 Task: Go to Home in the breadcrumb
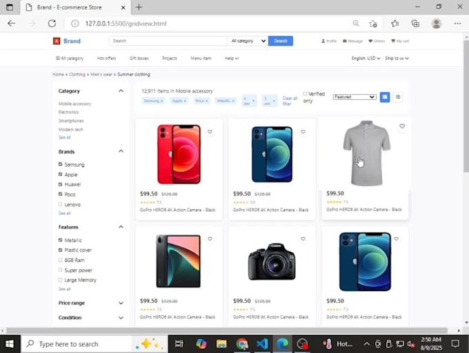(x=58, y=74)
